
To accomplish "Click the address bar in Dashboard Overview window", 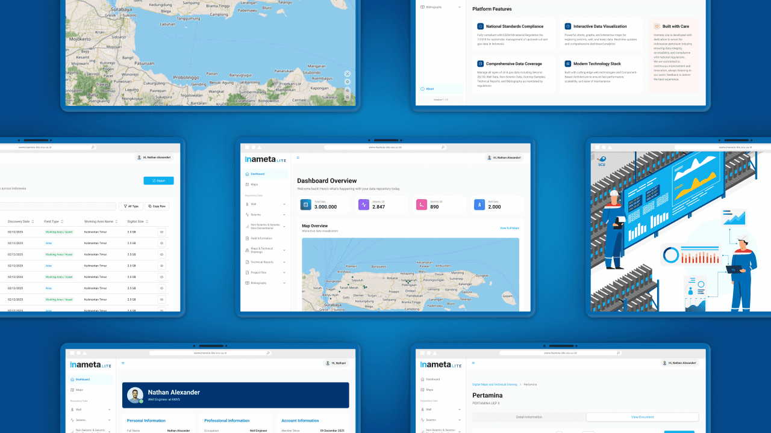I will pyautogui.click(x=385, y=147).
